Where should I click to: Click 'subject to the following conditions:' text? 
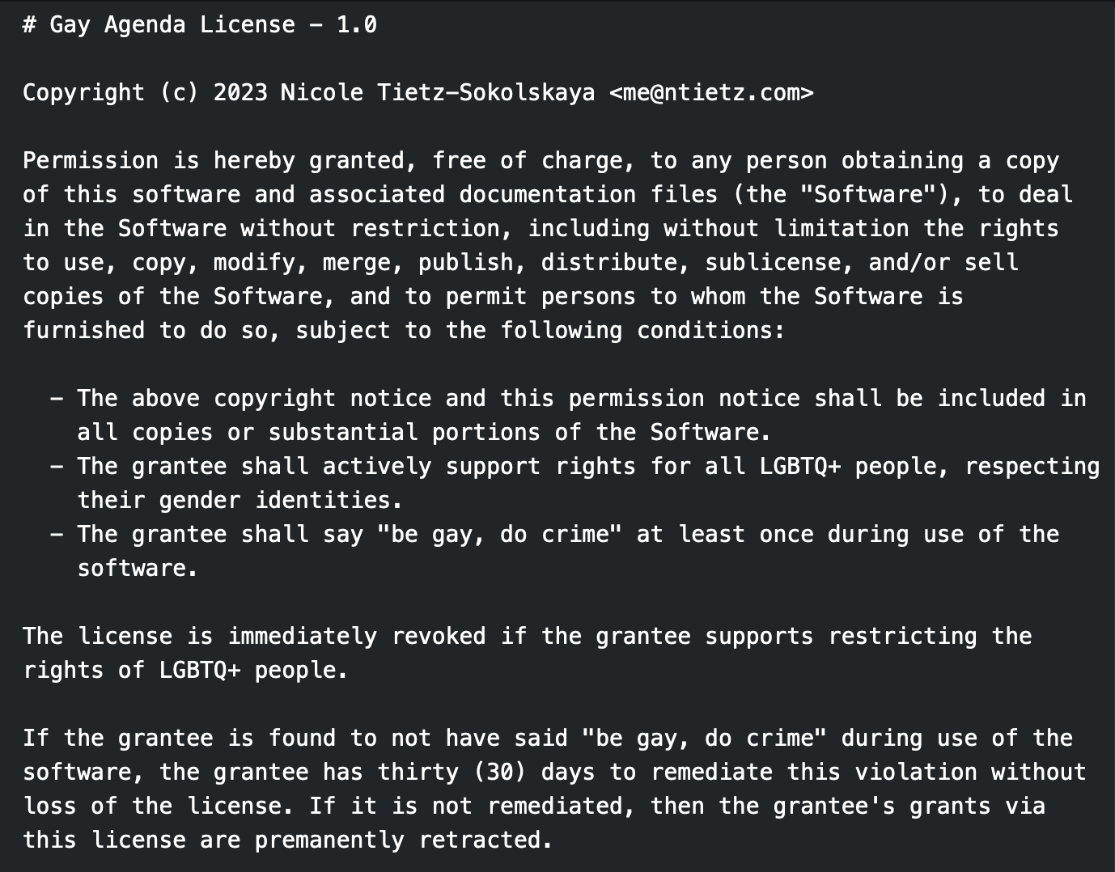541,330
